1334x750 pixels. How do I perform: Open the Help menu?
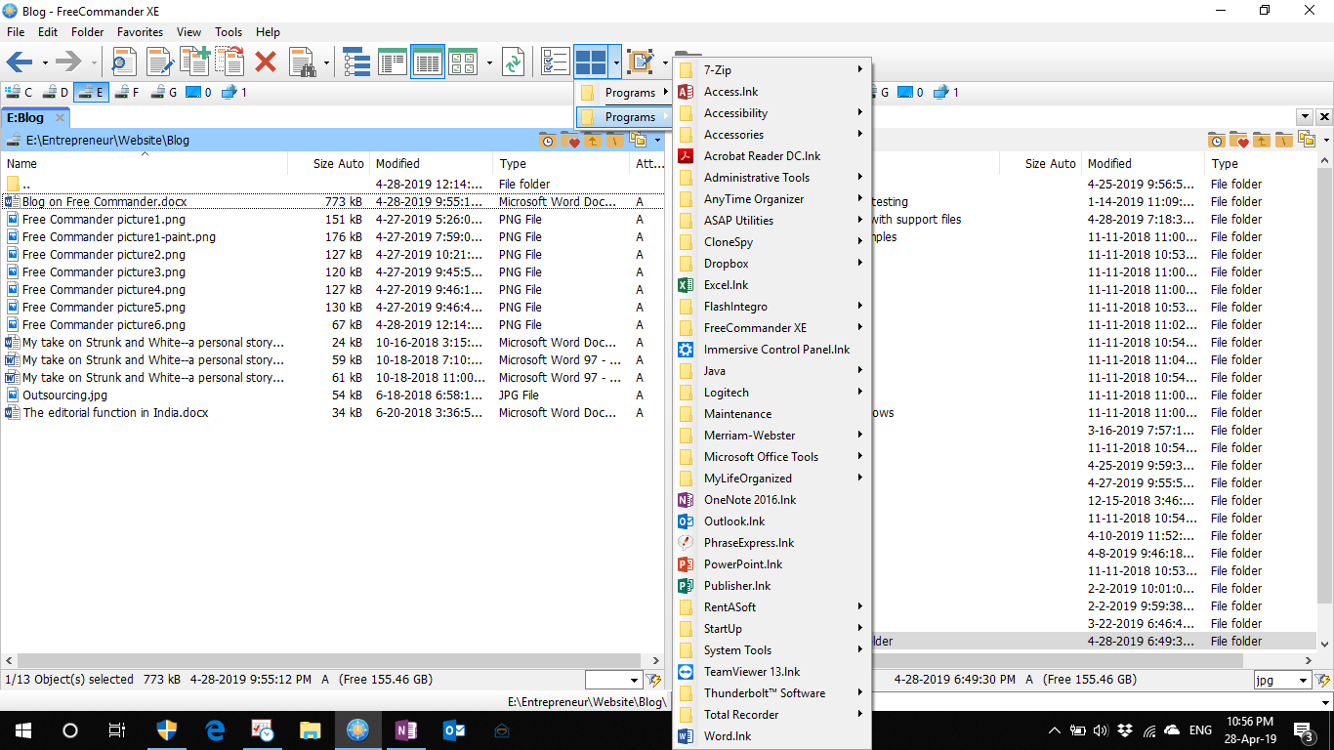coord(268,32)
